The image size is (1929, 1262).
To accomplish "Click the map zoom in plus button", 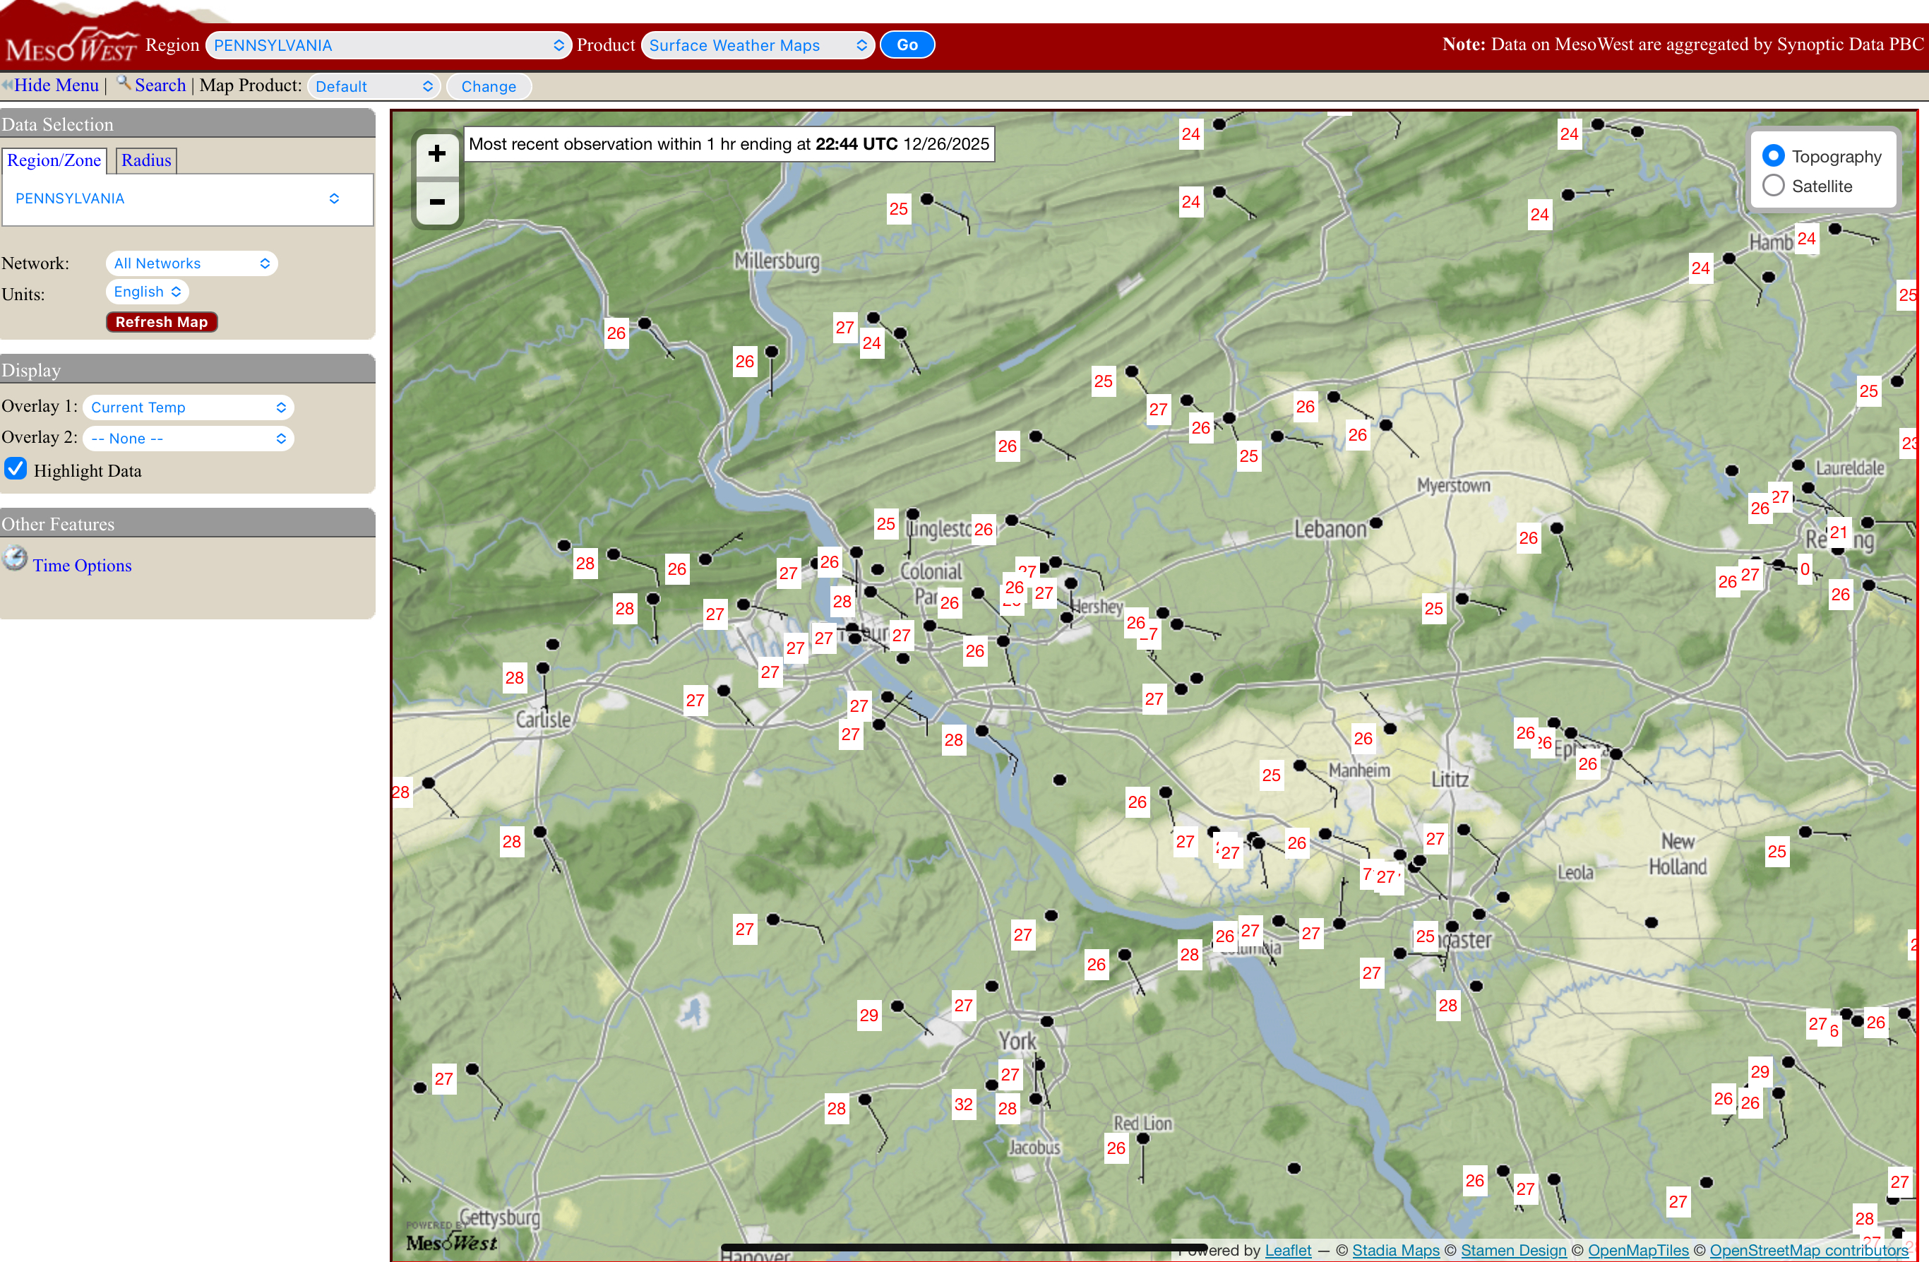I will 437,154.
